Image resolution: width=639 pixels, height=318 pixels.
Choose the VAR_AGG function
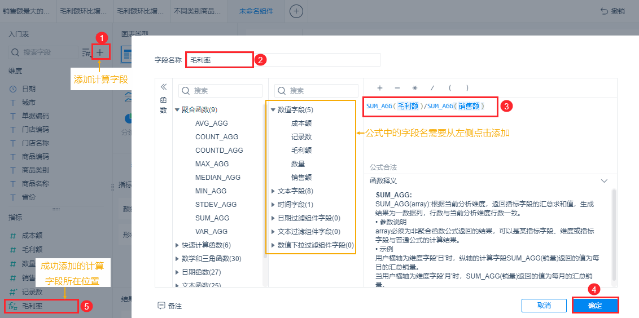[212, 231]
